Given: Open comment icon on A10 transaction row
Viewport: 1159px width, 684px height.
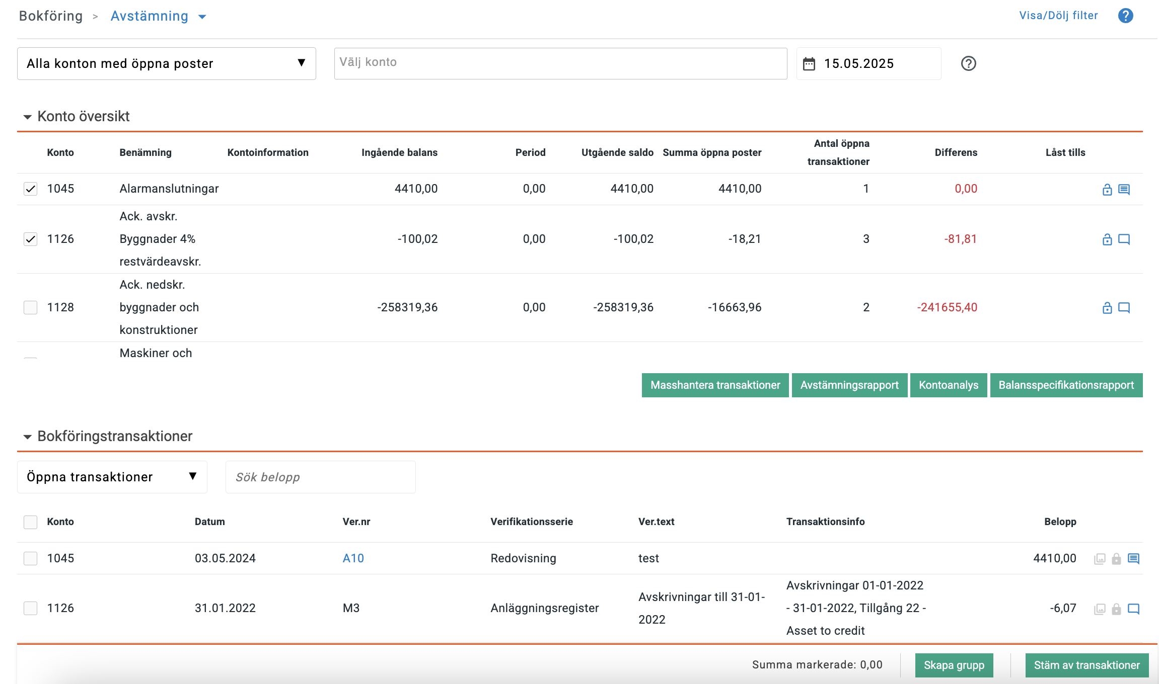Looking at the screenshot, I should 1133,559.
